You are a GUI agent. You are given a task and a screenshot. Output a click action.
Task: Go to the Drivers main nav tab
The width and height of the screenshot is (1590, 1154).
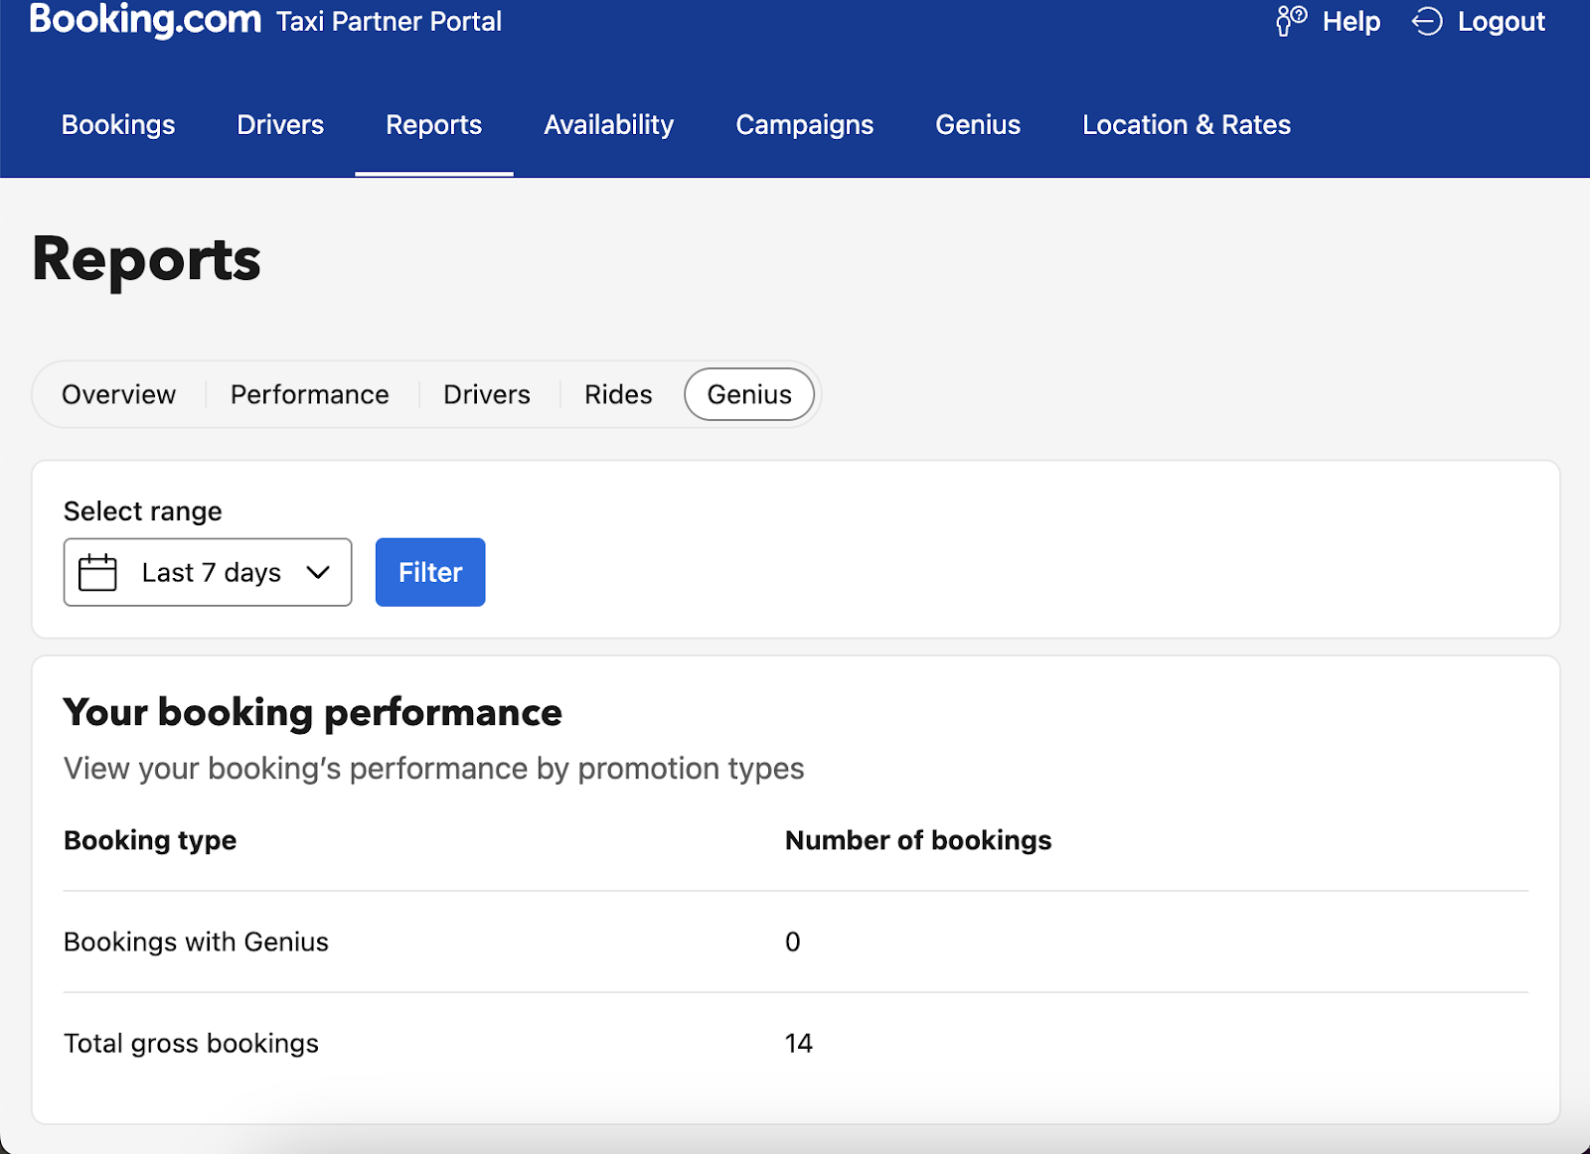(280, 125)
